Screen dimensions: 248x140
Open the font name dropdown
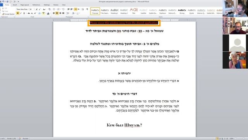click(28, 9)
